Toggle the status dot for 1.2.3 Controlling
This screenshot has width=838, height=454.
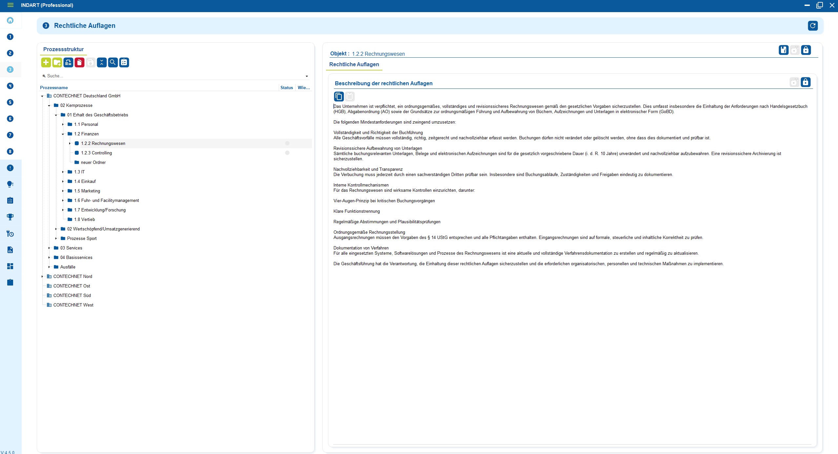tap(287, 153)
